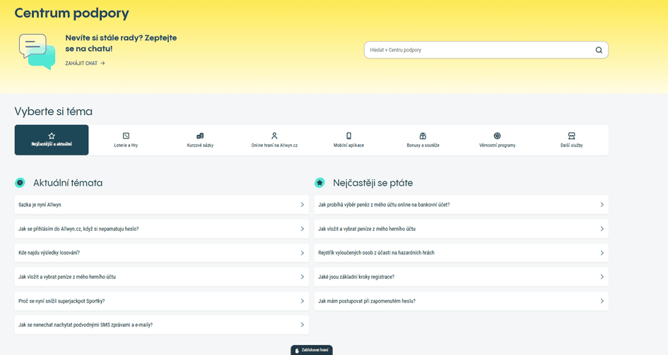Click the chat bubbles icon
Viewport: 668px width, 355px height.
(x=37, y=52)
